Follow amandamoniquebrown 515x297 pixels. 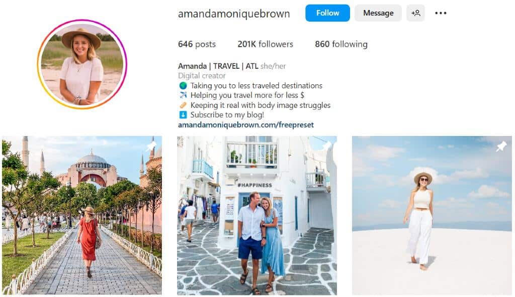pos(327,13)
